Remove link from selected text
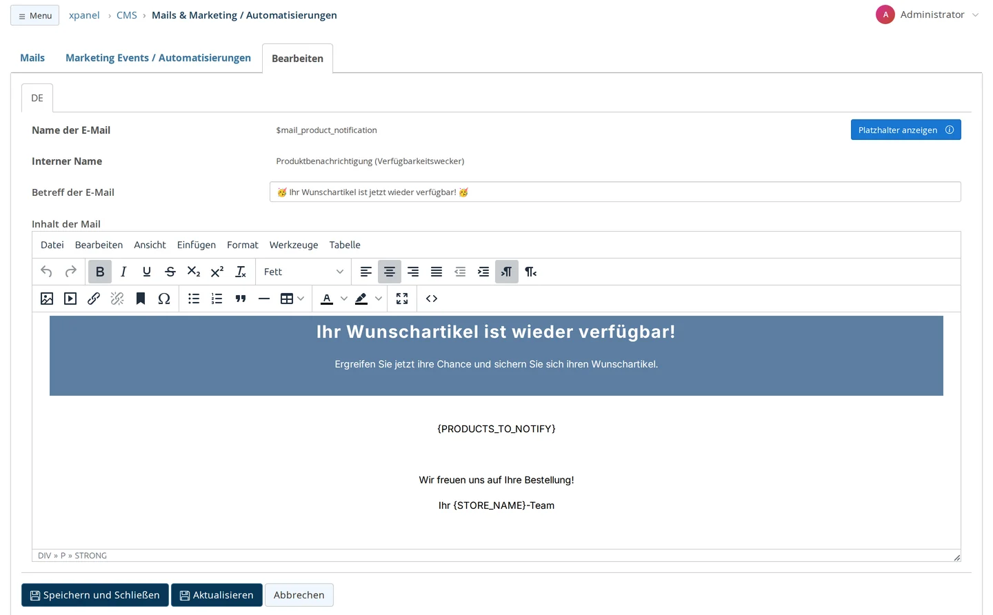Image resolution: width=993 pixels, height=615 pixels. tap(117, 299)
